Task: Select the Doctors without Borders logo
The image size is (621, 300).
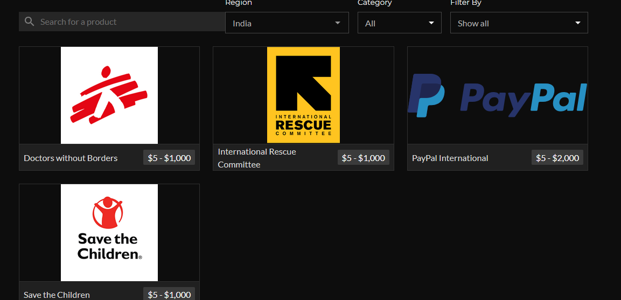Action: (x=109, y=95)
